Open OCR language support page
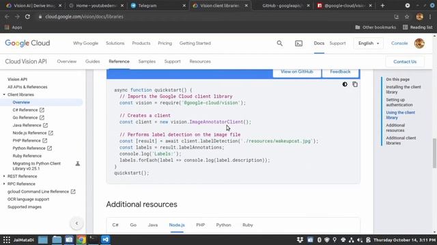The width and height of the screenshot is (437, 245). point(28,199)
